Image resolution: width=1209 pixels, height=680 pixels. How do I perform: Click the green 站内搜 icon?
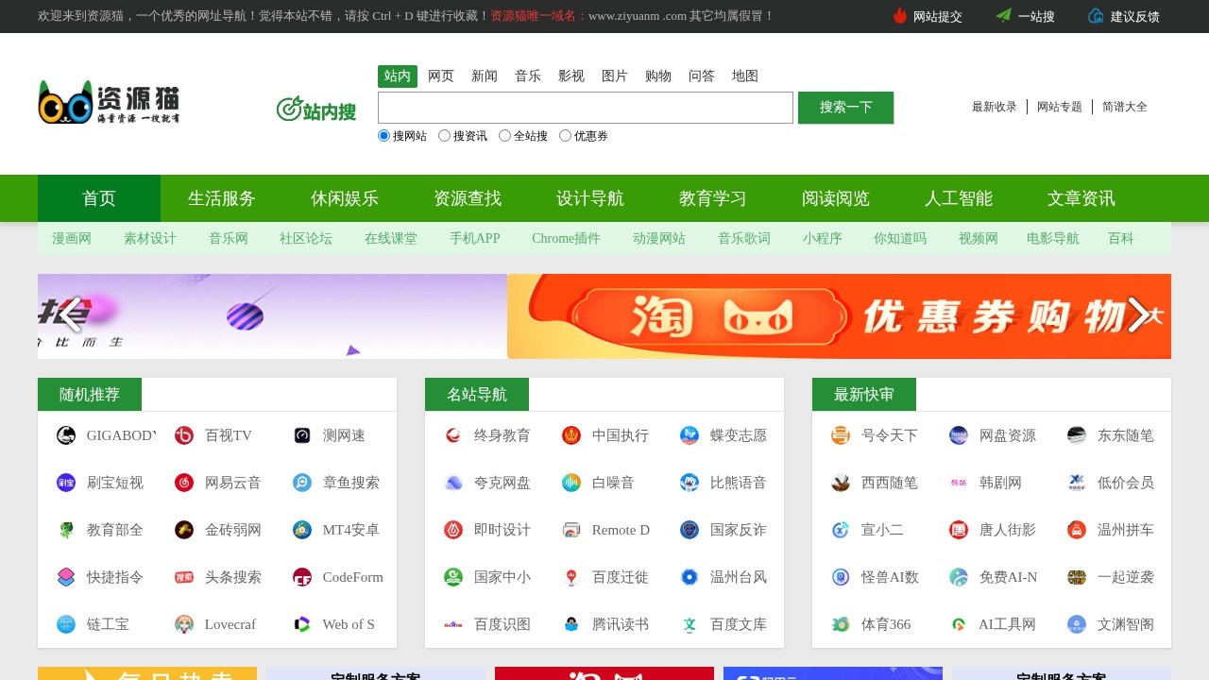coord(290,109)
